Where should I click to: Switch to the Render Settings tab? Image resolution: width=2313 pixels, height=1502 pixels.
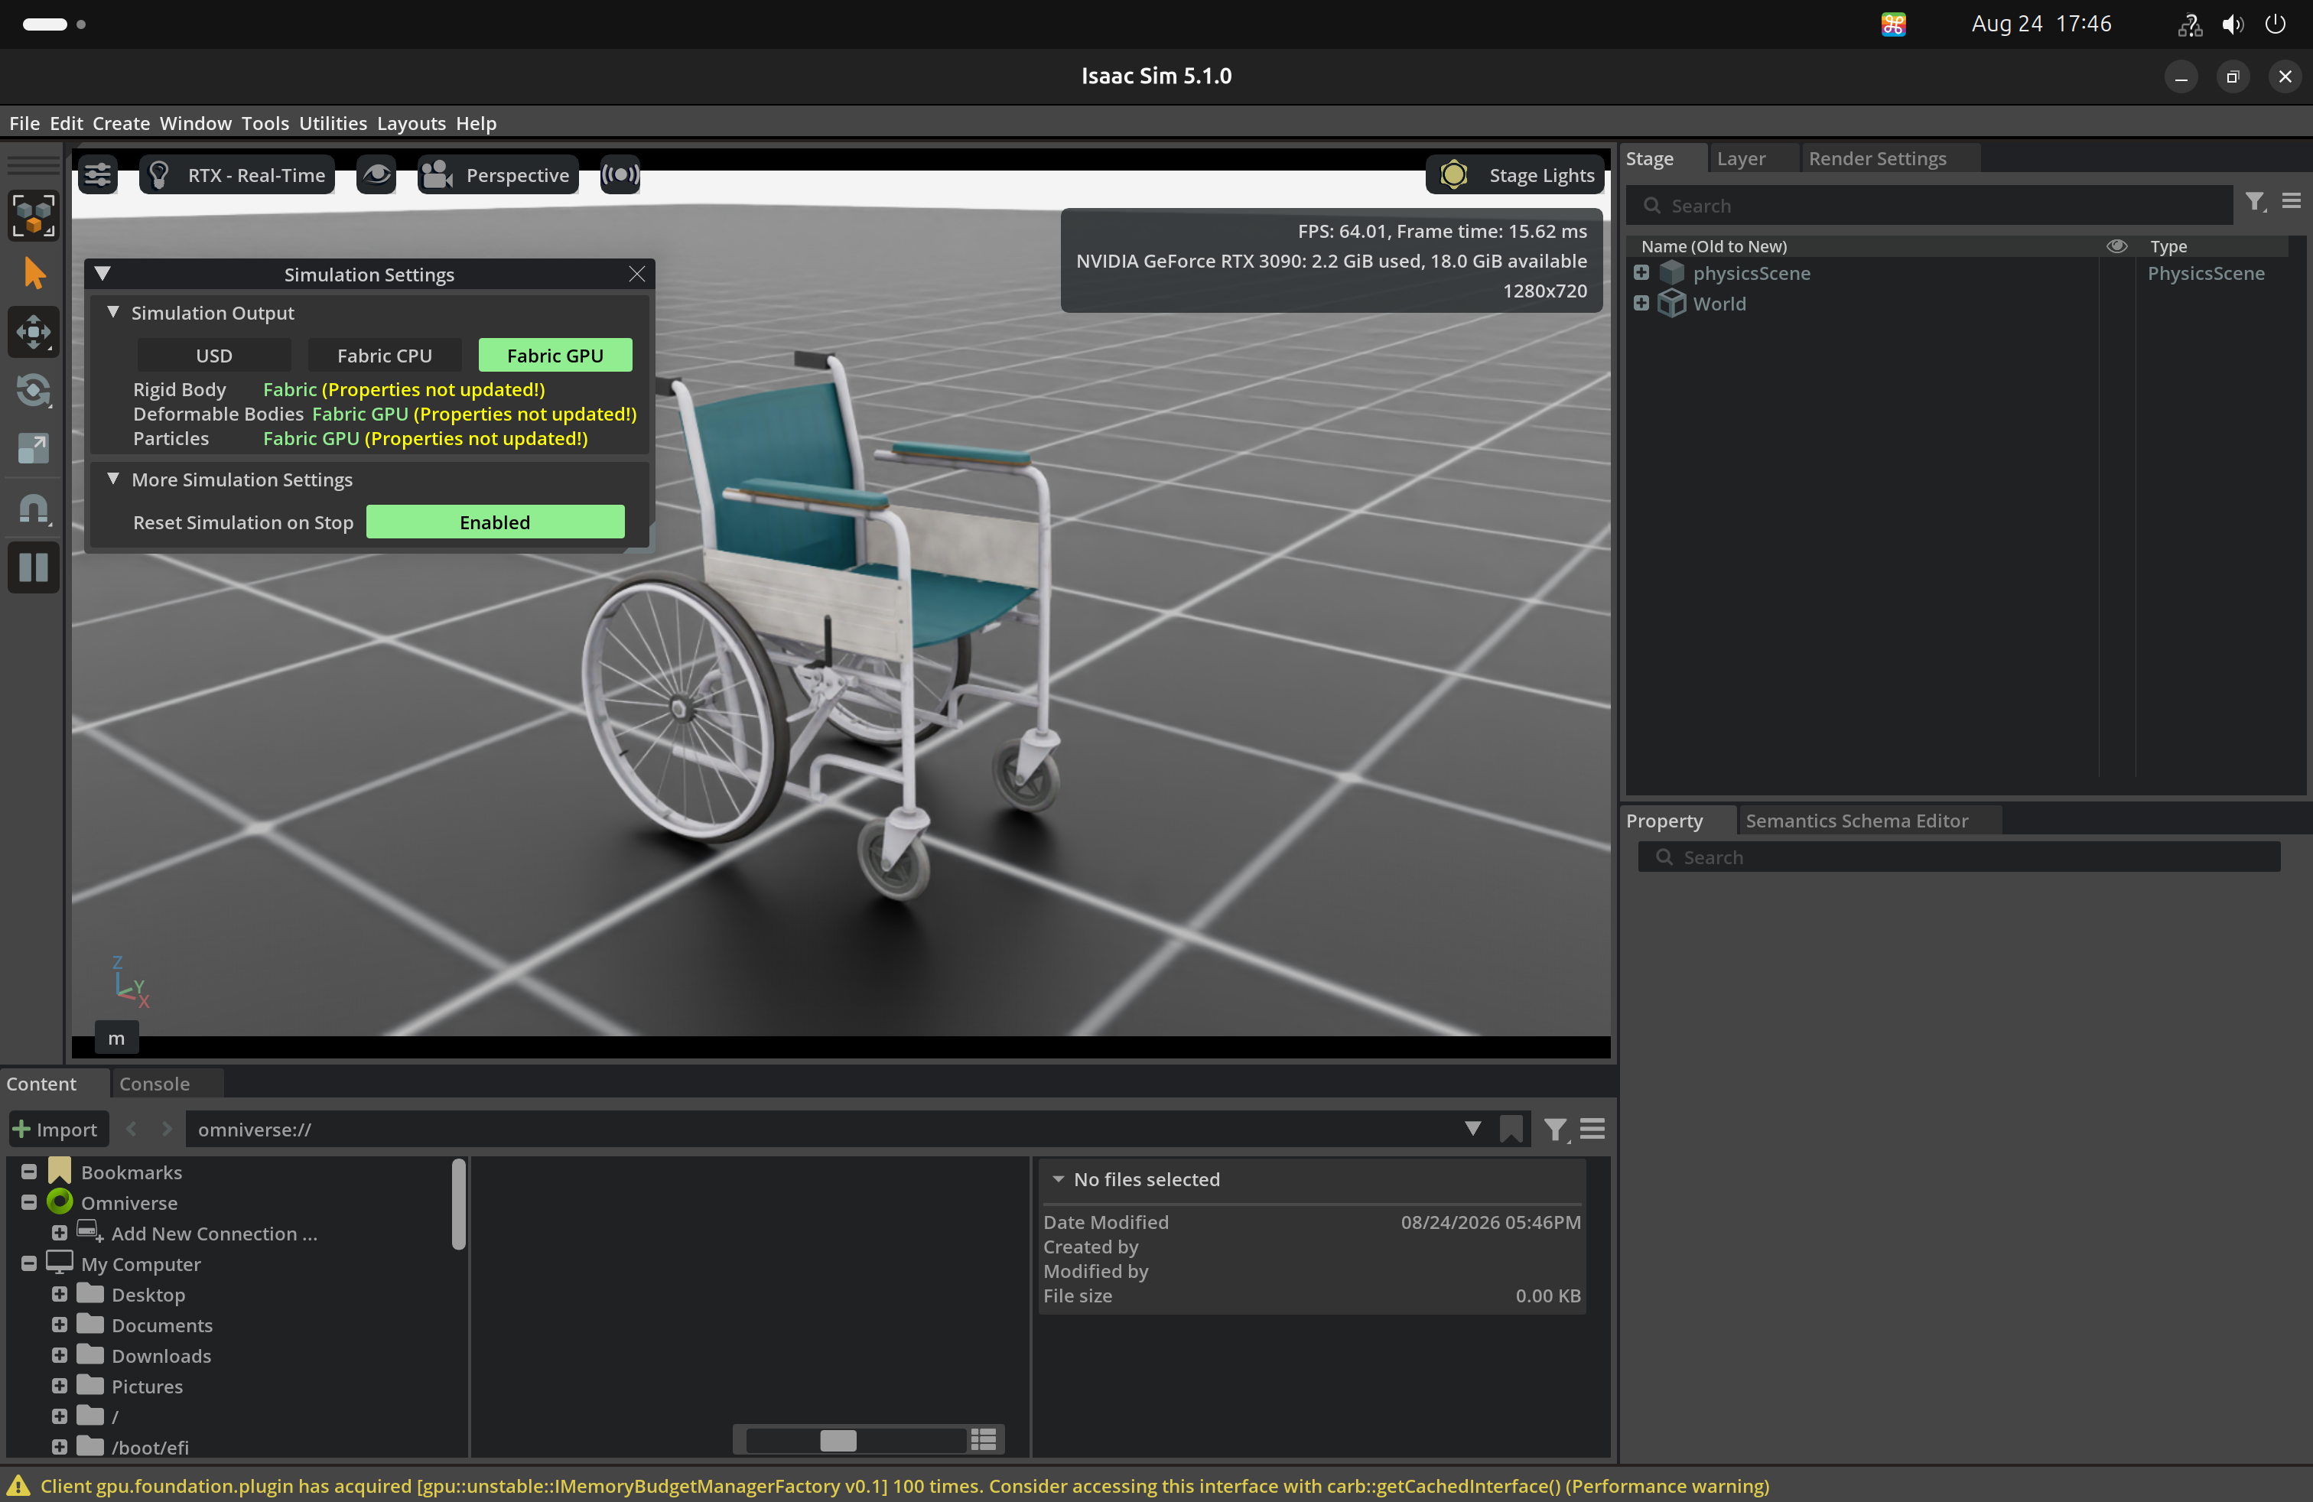point(1877,158)
